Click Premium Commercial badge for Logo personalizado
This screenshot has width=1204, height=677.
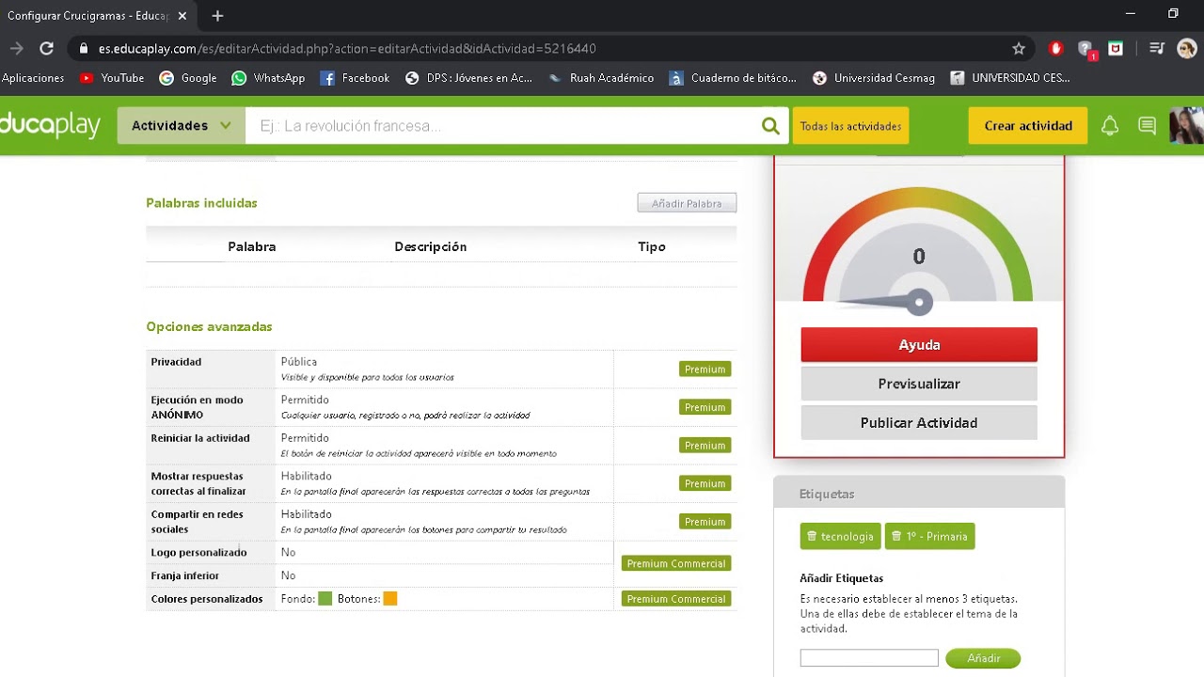(676, 563)
